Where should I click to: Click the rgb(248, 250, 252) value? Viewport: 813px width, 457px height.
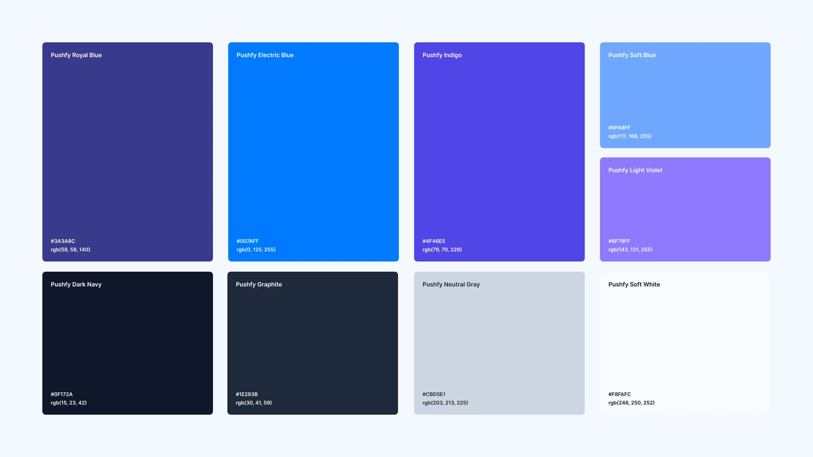coord(631,403)
